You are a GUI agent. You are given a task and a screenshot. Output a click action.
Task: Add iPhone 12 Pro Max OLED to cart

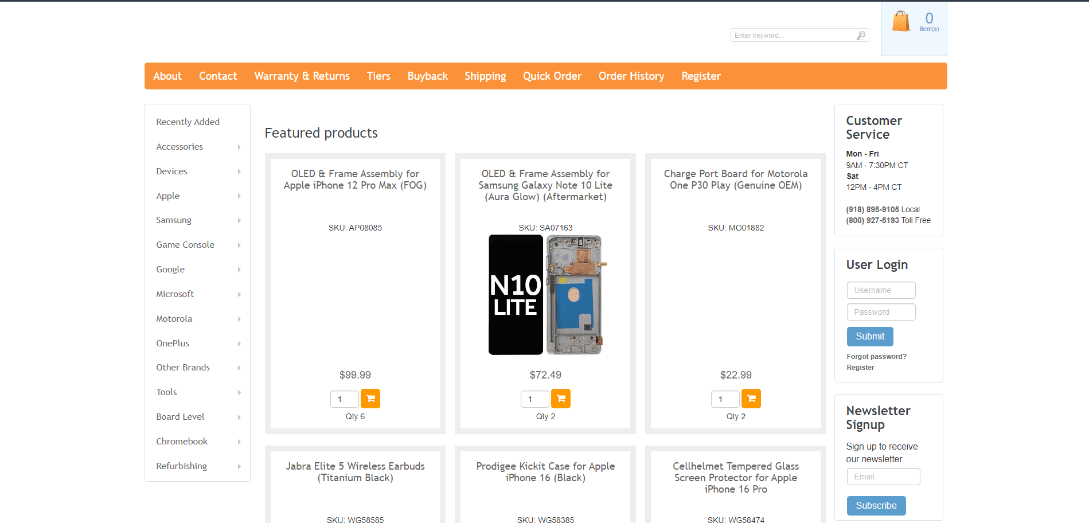click(370, 399)
